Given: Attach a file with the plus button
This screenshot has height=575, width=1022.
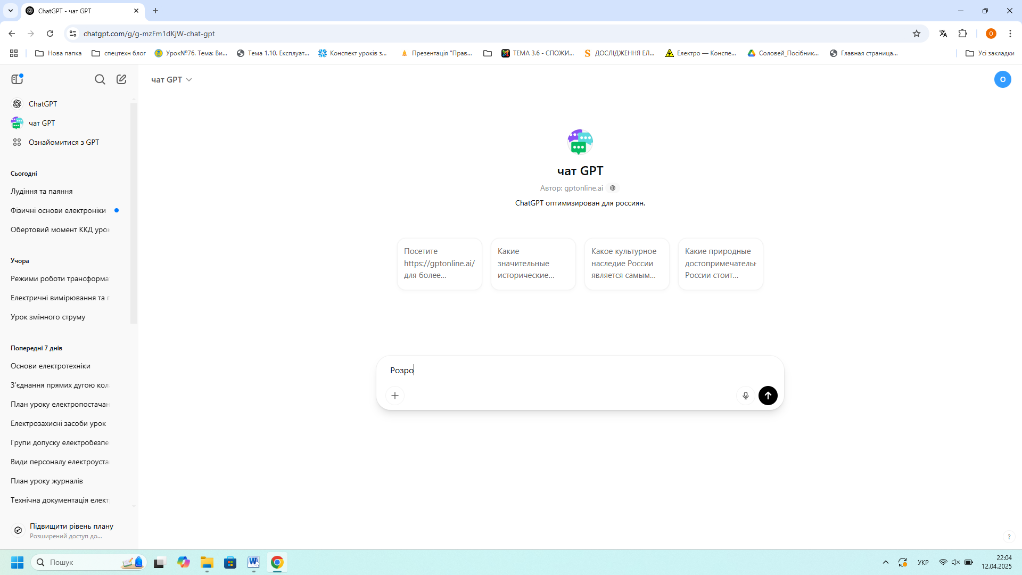Looking at the screenshot, I should click(395, 396).
